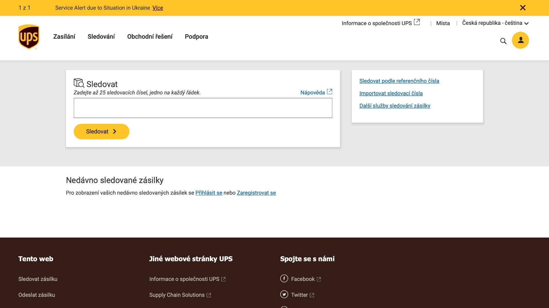Screen dimensions: 549x308
Task: Click the '1 z 1' alert counter text
Action: [24, 8]
